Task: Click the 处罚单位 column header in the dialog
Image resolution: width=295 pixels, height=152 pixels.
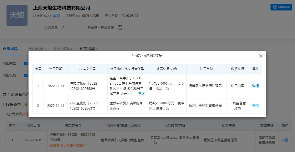Action: 206,69
